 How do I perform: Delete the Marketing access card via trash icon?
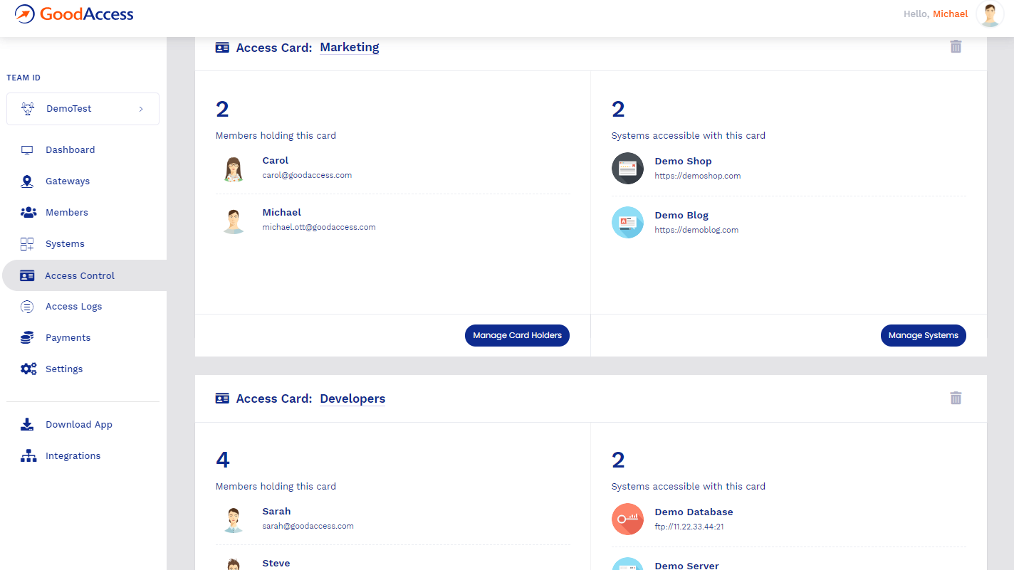[956, 47]
